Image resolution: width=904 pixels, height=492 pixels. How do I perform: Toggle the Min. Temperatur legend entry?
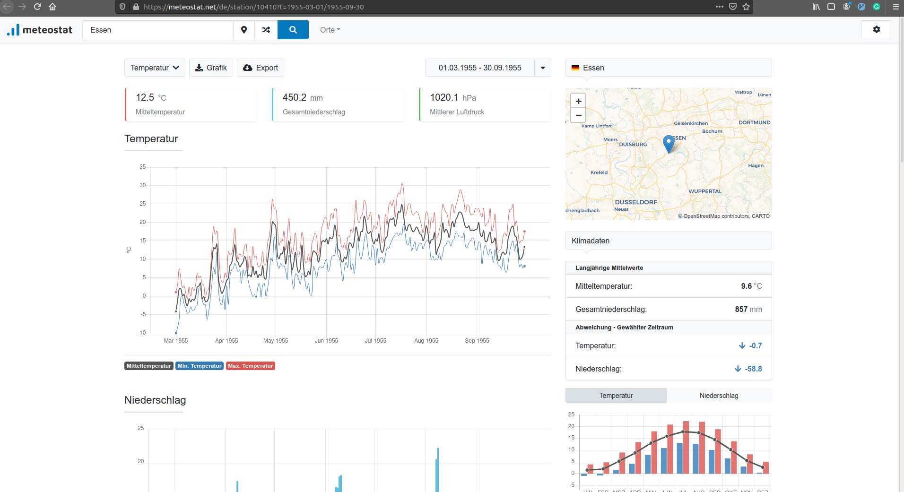[x=199, y=365]
